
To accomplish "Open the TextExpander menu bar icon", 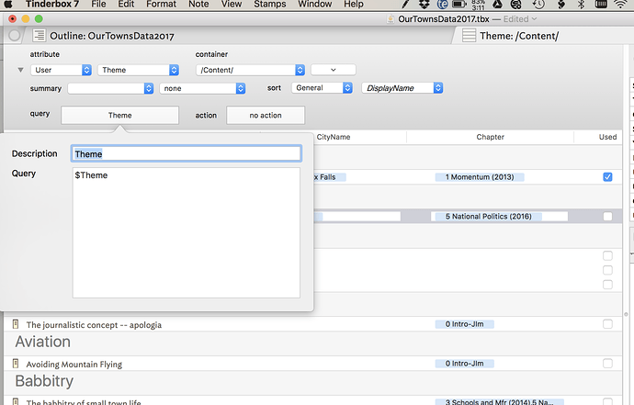I will 442,4.
